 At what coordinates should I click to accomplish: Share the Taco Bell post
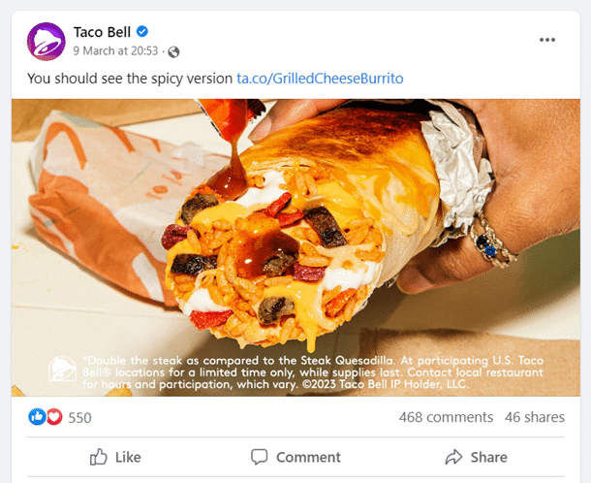(x=476, y=457)
